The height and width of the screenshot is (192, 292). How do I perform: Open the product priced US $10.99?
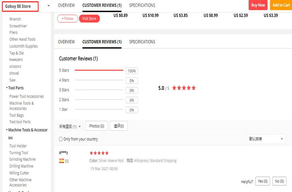[150, 15]
